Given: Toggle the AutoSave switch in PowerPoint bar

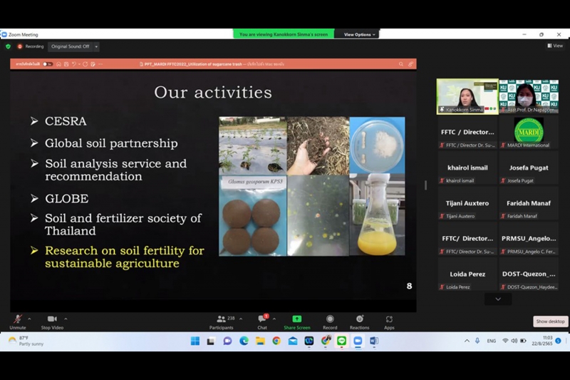Looking at the screenshot, I should point(47,64).
